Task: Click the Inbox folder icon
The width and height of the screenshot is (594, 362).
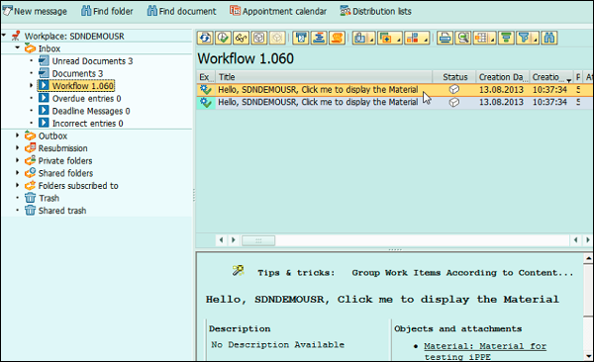Action: [x=30, y=48]
